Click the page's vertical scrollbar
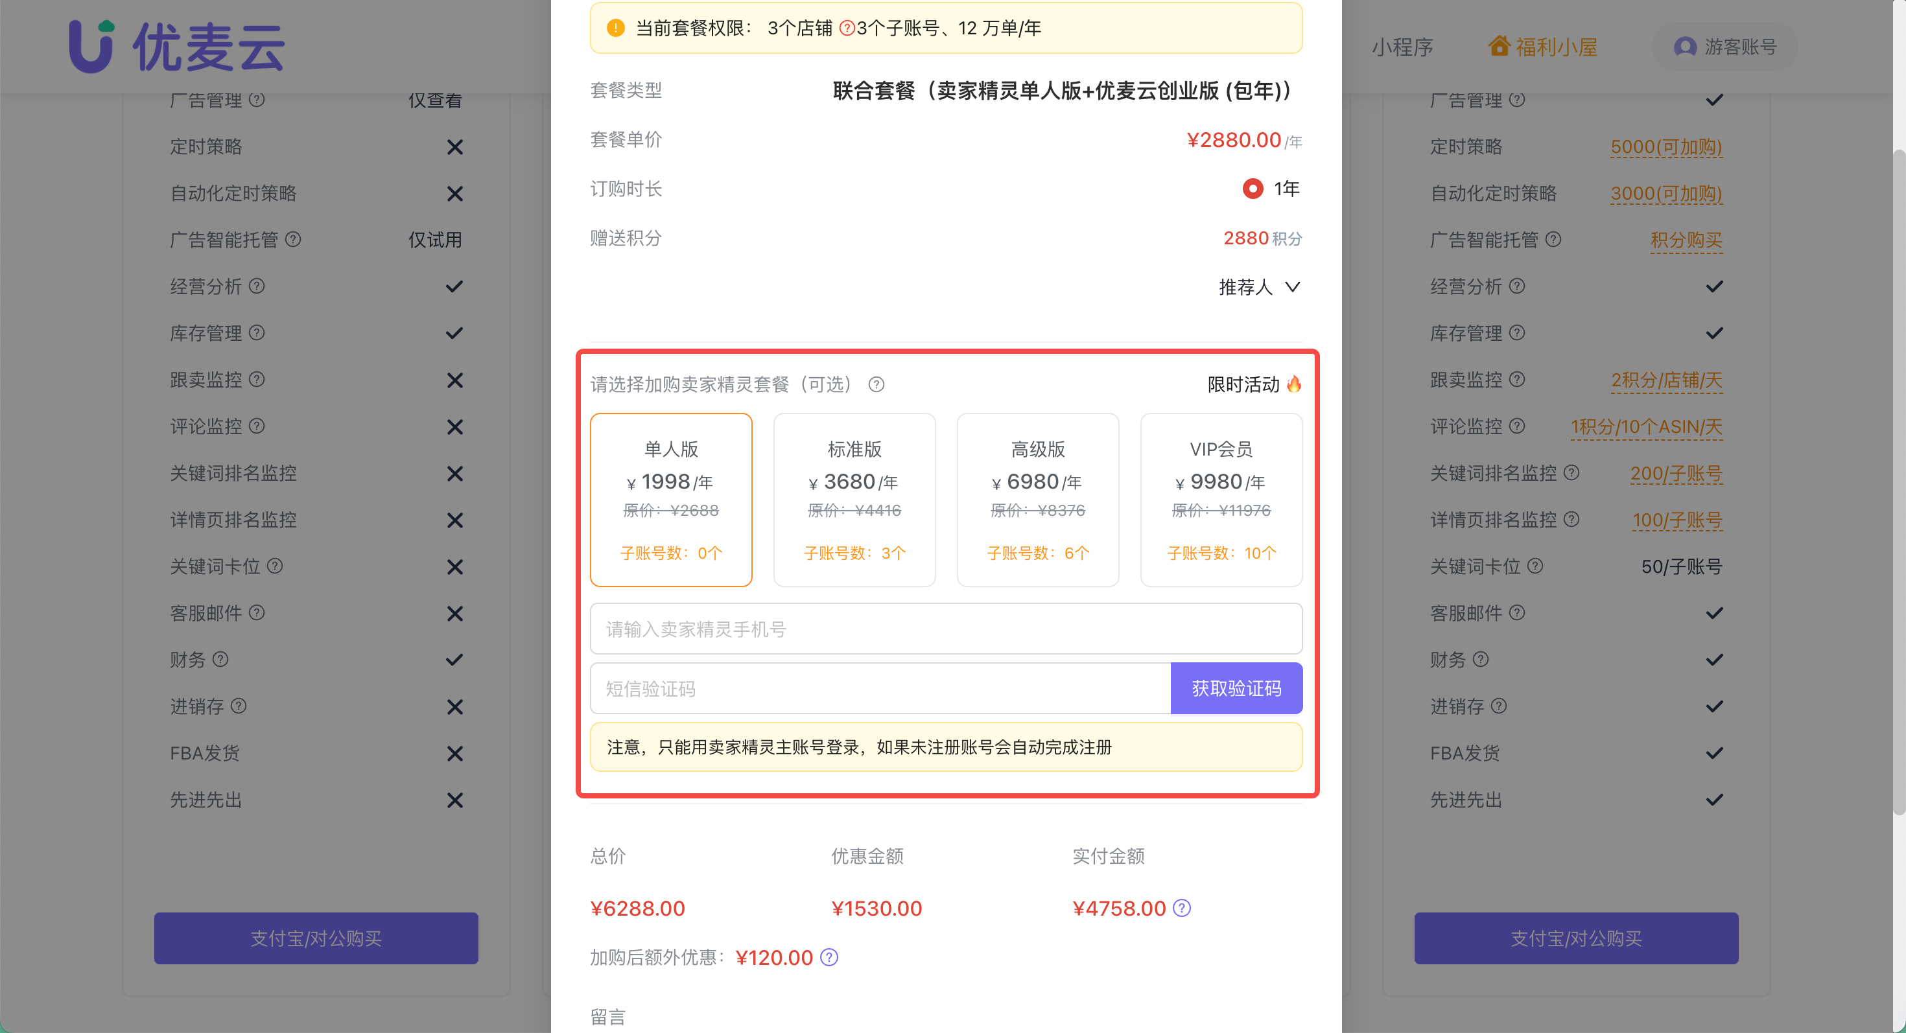 [1899, 481]
